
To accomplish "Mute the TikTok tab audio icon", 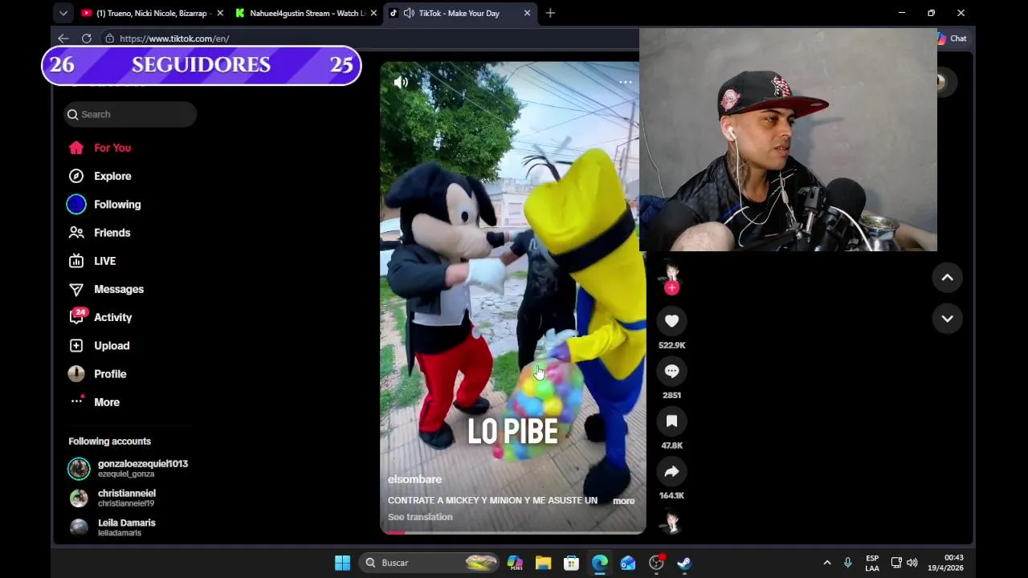I will pos(409,13).
